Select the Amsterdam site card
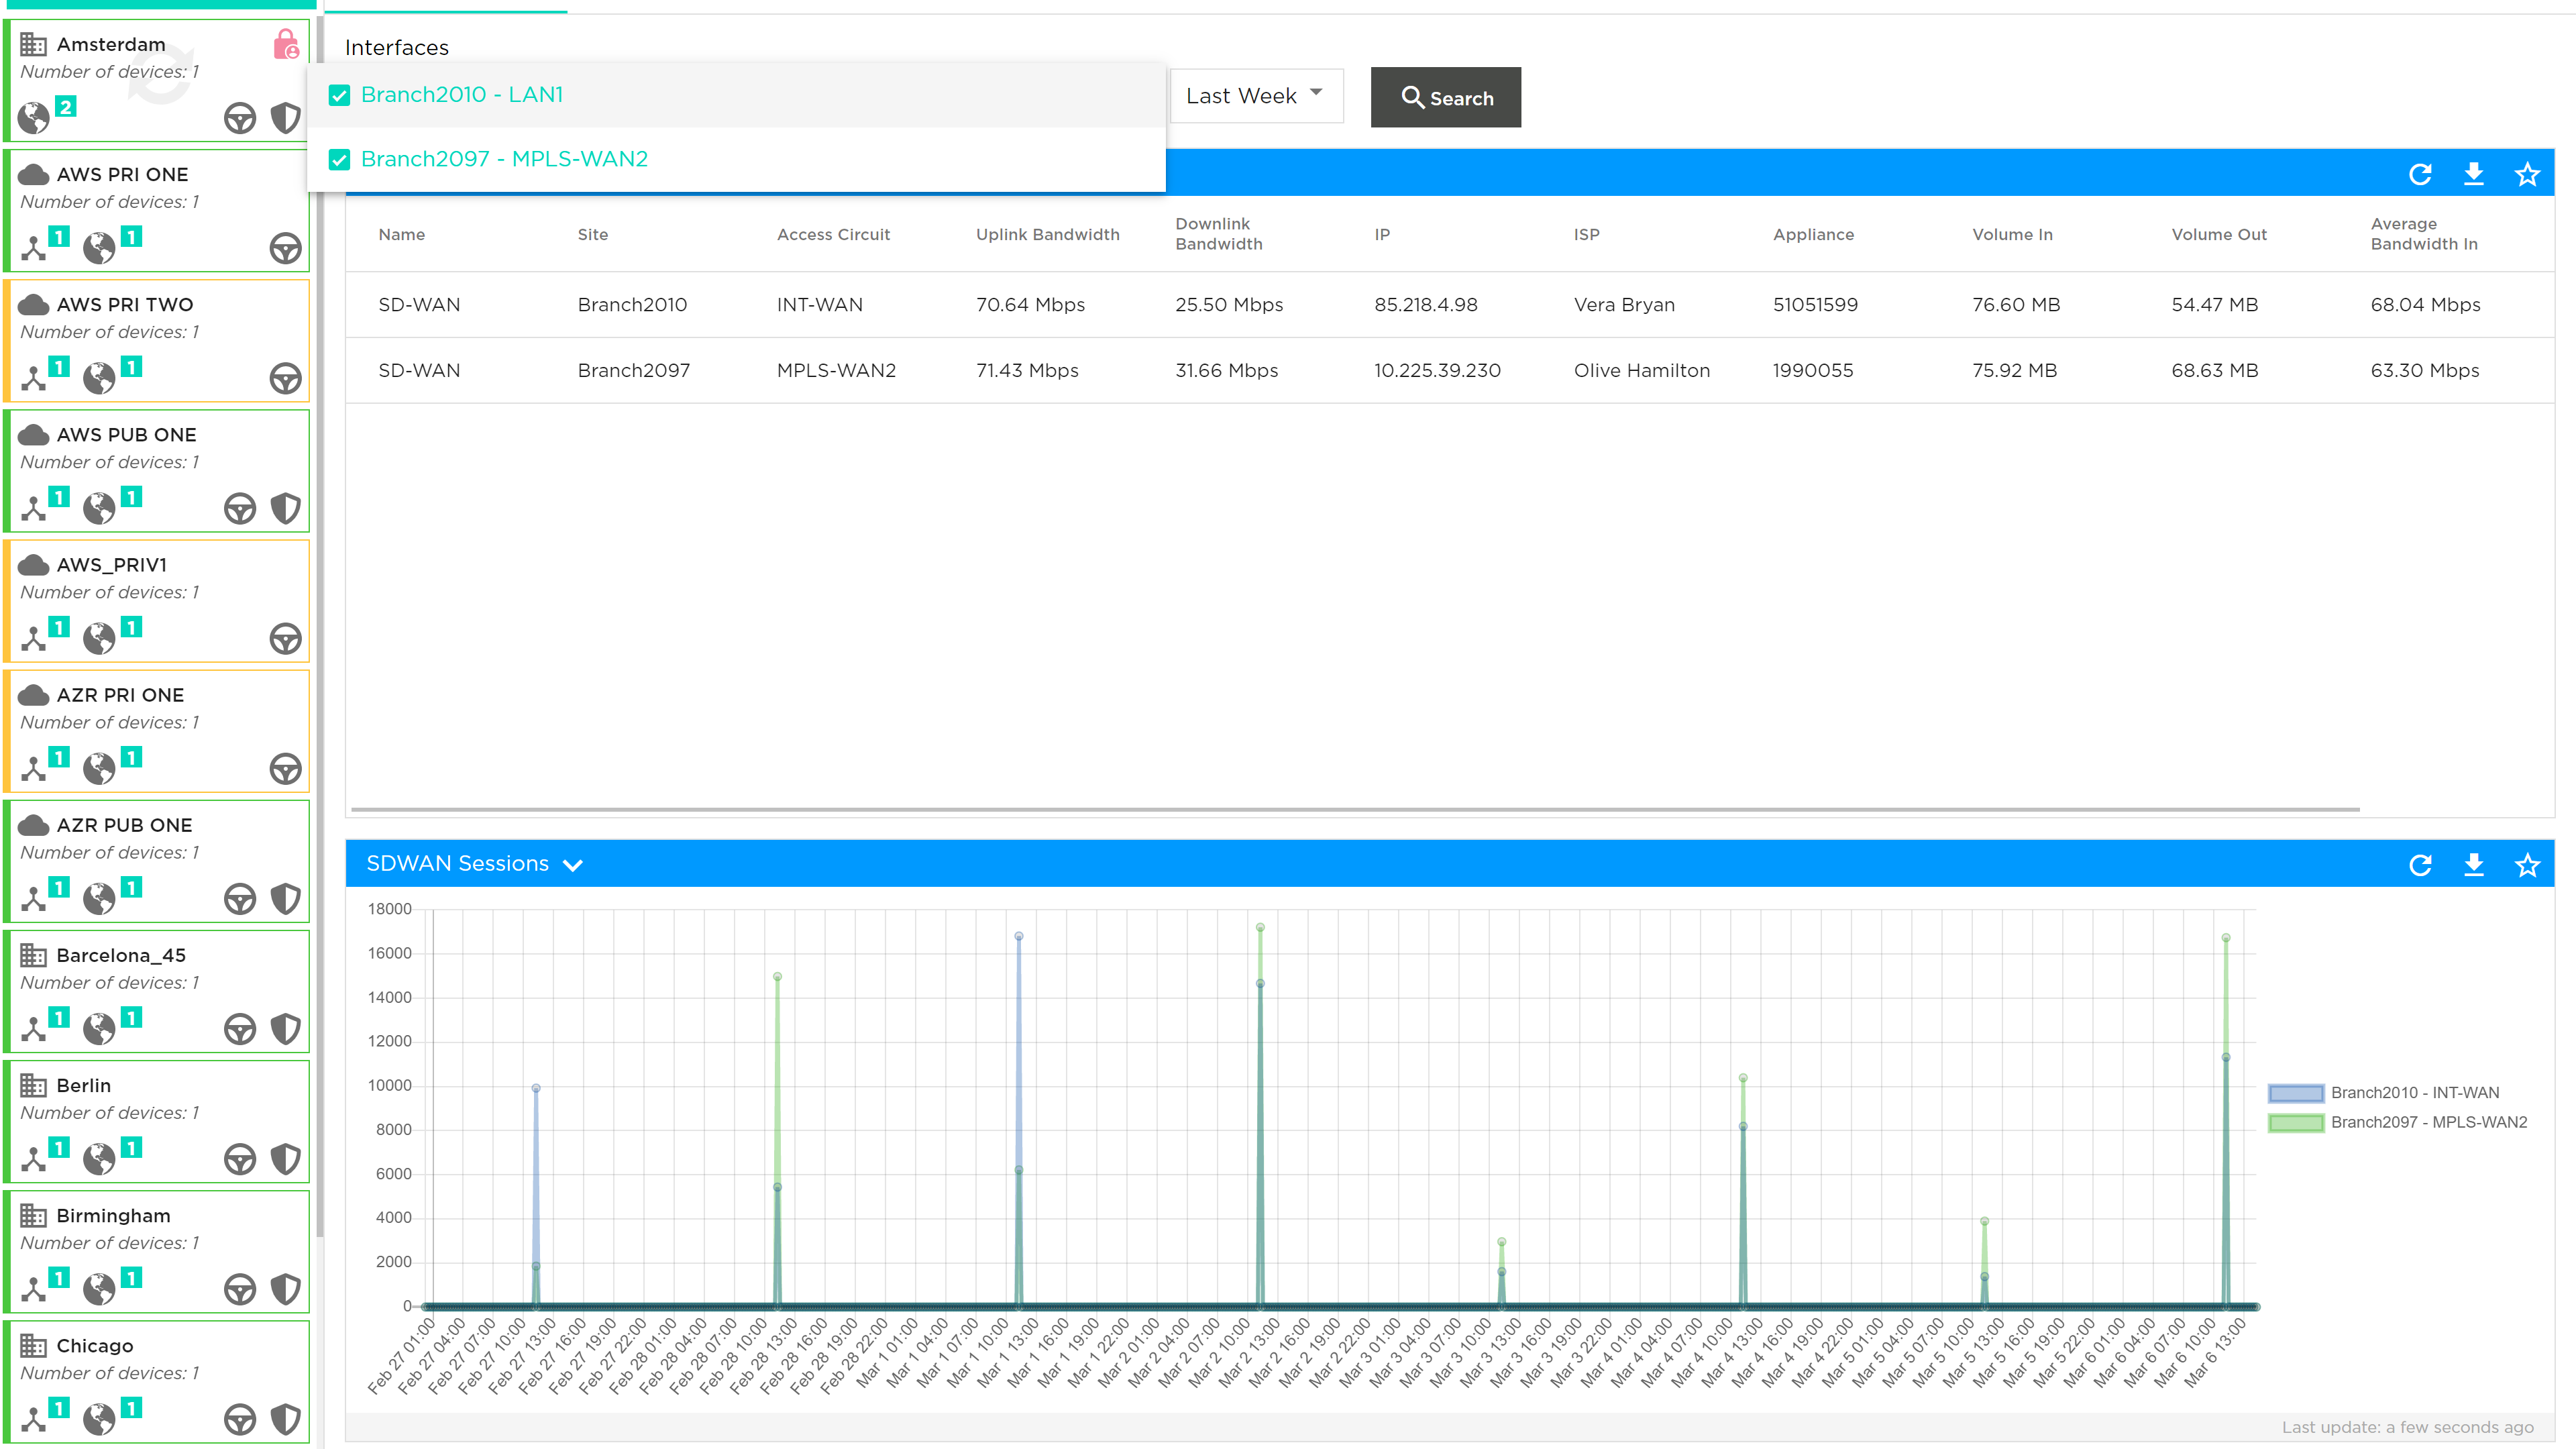The image size is (2576, 1449). coord(157,80)
